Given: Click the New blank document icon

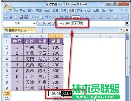Looking at the screenshot, I should coord(16,17).
